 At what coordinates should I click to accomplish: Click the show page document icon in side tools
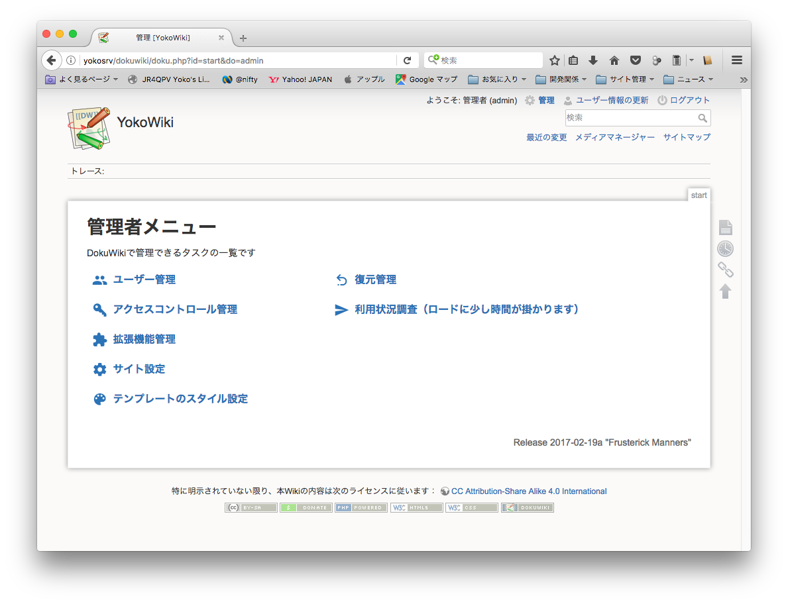[x=725, y=227]
